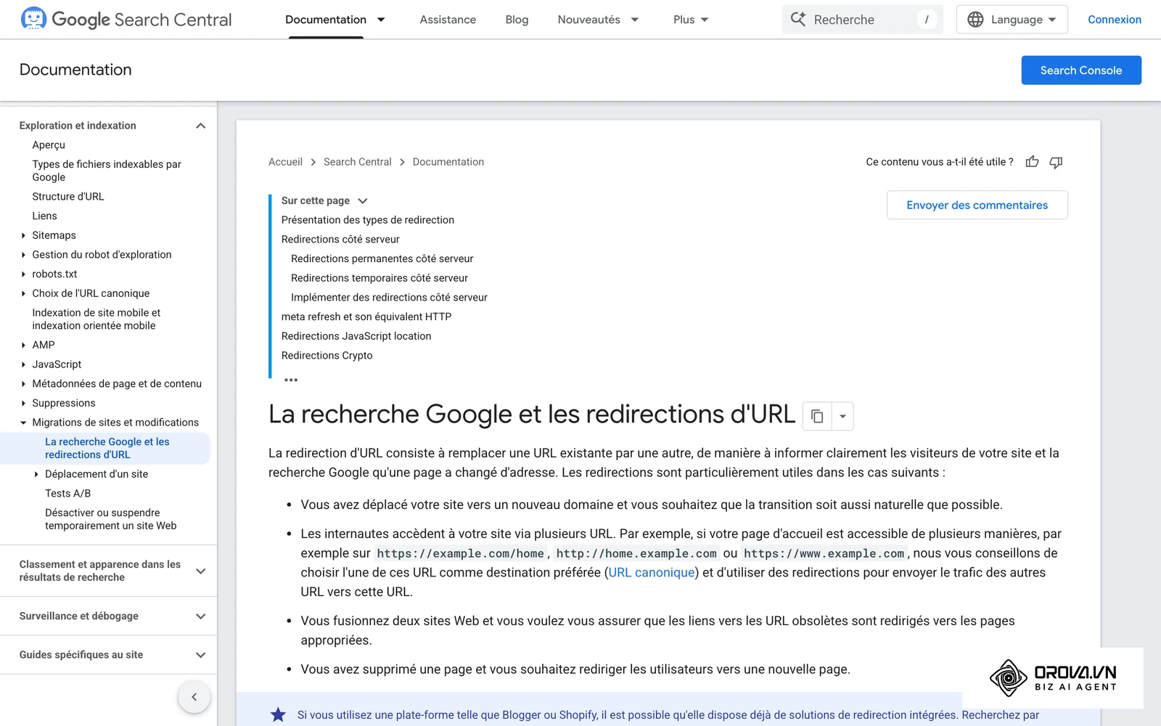The width and height of the screenshot is (1161, 726).
Task: Expand the Surveillance et débogage section
Action: 201,616
